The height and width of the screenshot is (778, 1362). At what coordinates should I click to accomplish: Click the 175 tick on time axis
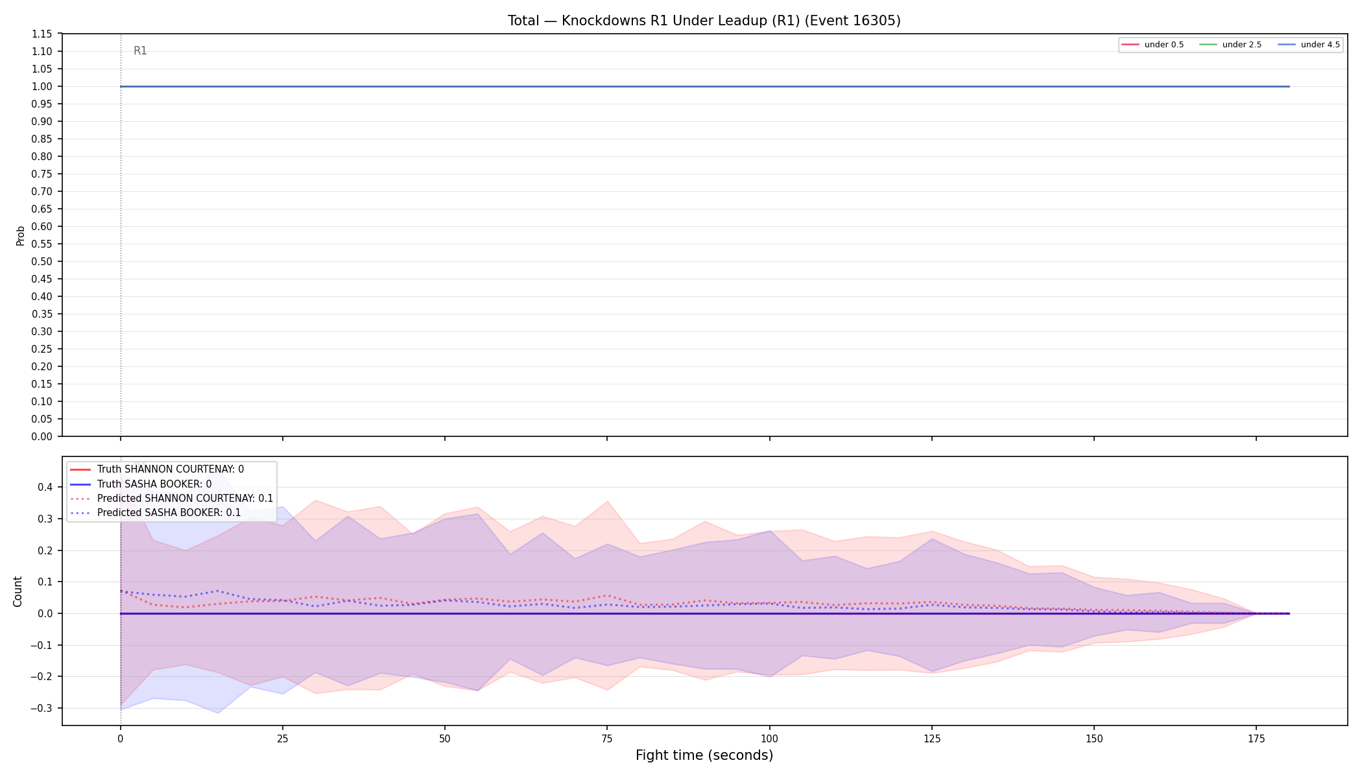point(1256,738)
